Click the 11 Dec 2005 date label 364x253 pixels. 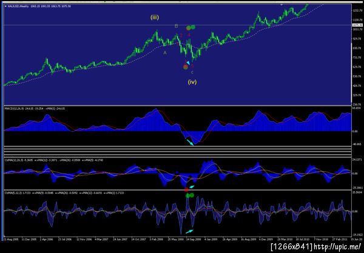(29, 239)
